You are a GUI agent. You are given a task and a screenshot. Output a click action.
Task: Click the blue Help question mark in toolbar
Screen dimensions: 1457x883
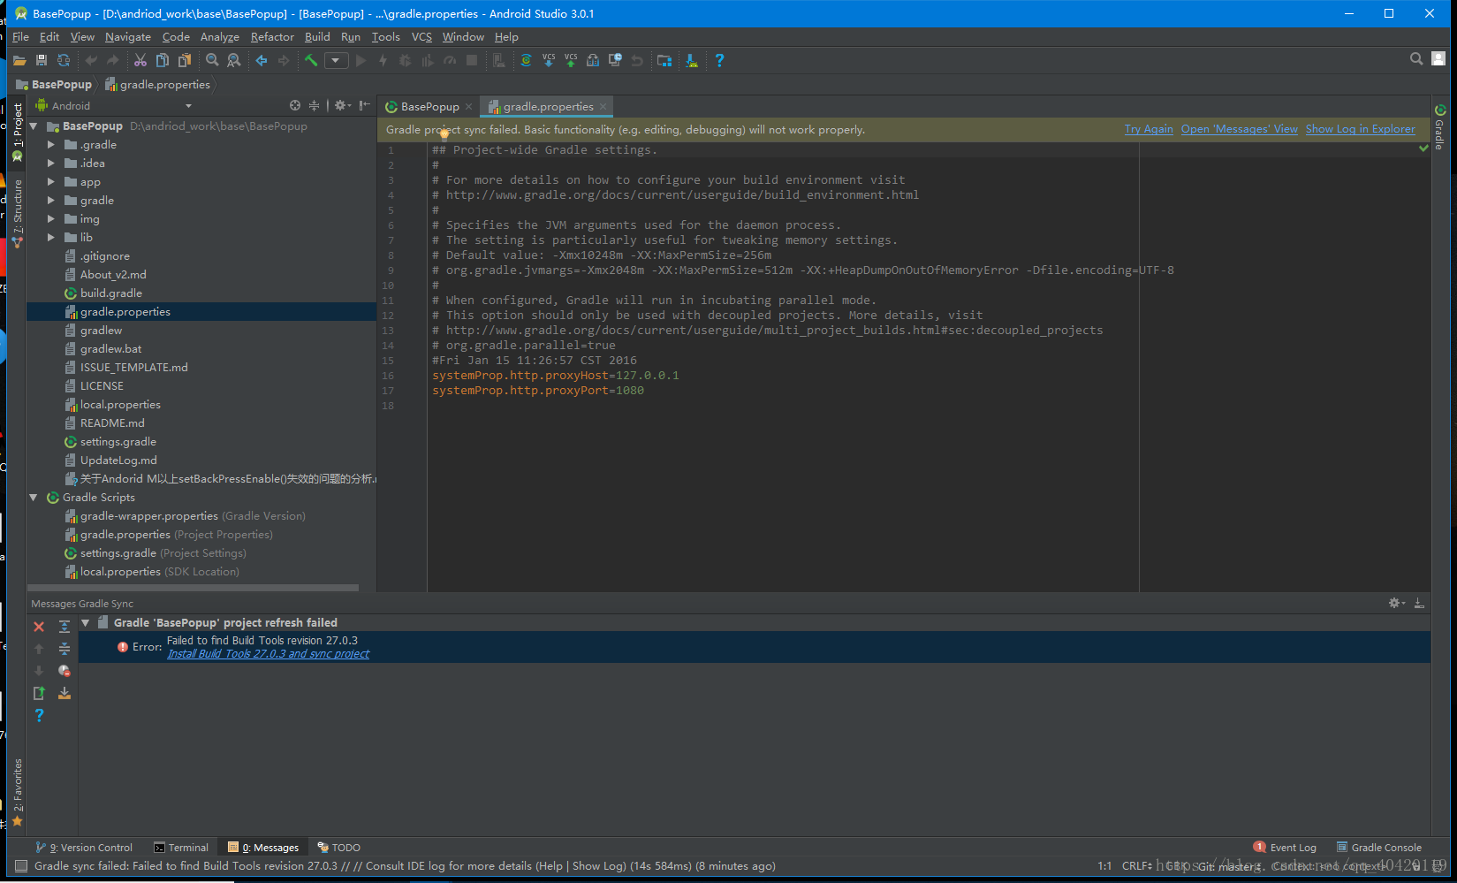click(x=719, y=60)
